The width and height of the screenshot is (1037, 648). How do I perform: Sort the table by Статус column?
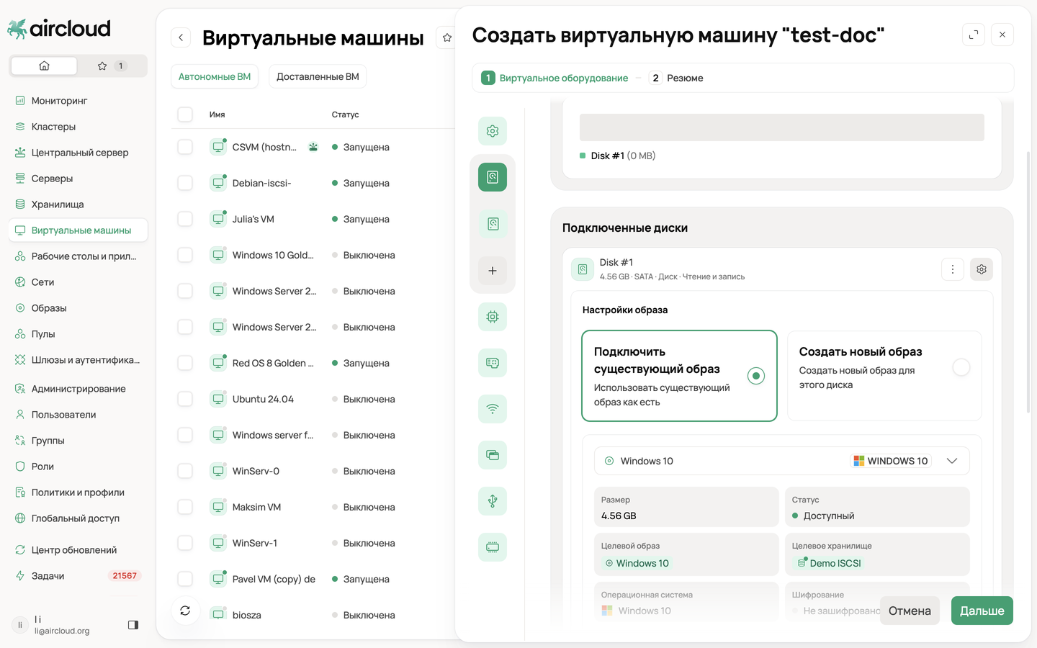pyautogui.click(x=346, y=114)
